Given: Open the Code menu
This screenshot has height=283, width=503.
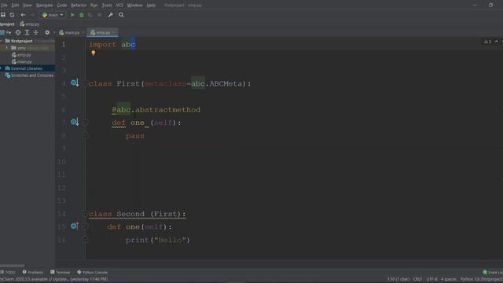Looking at the screenshot, I should (61, 6).
